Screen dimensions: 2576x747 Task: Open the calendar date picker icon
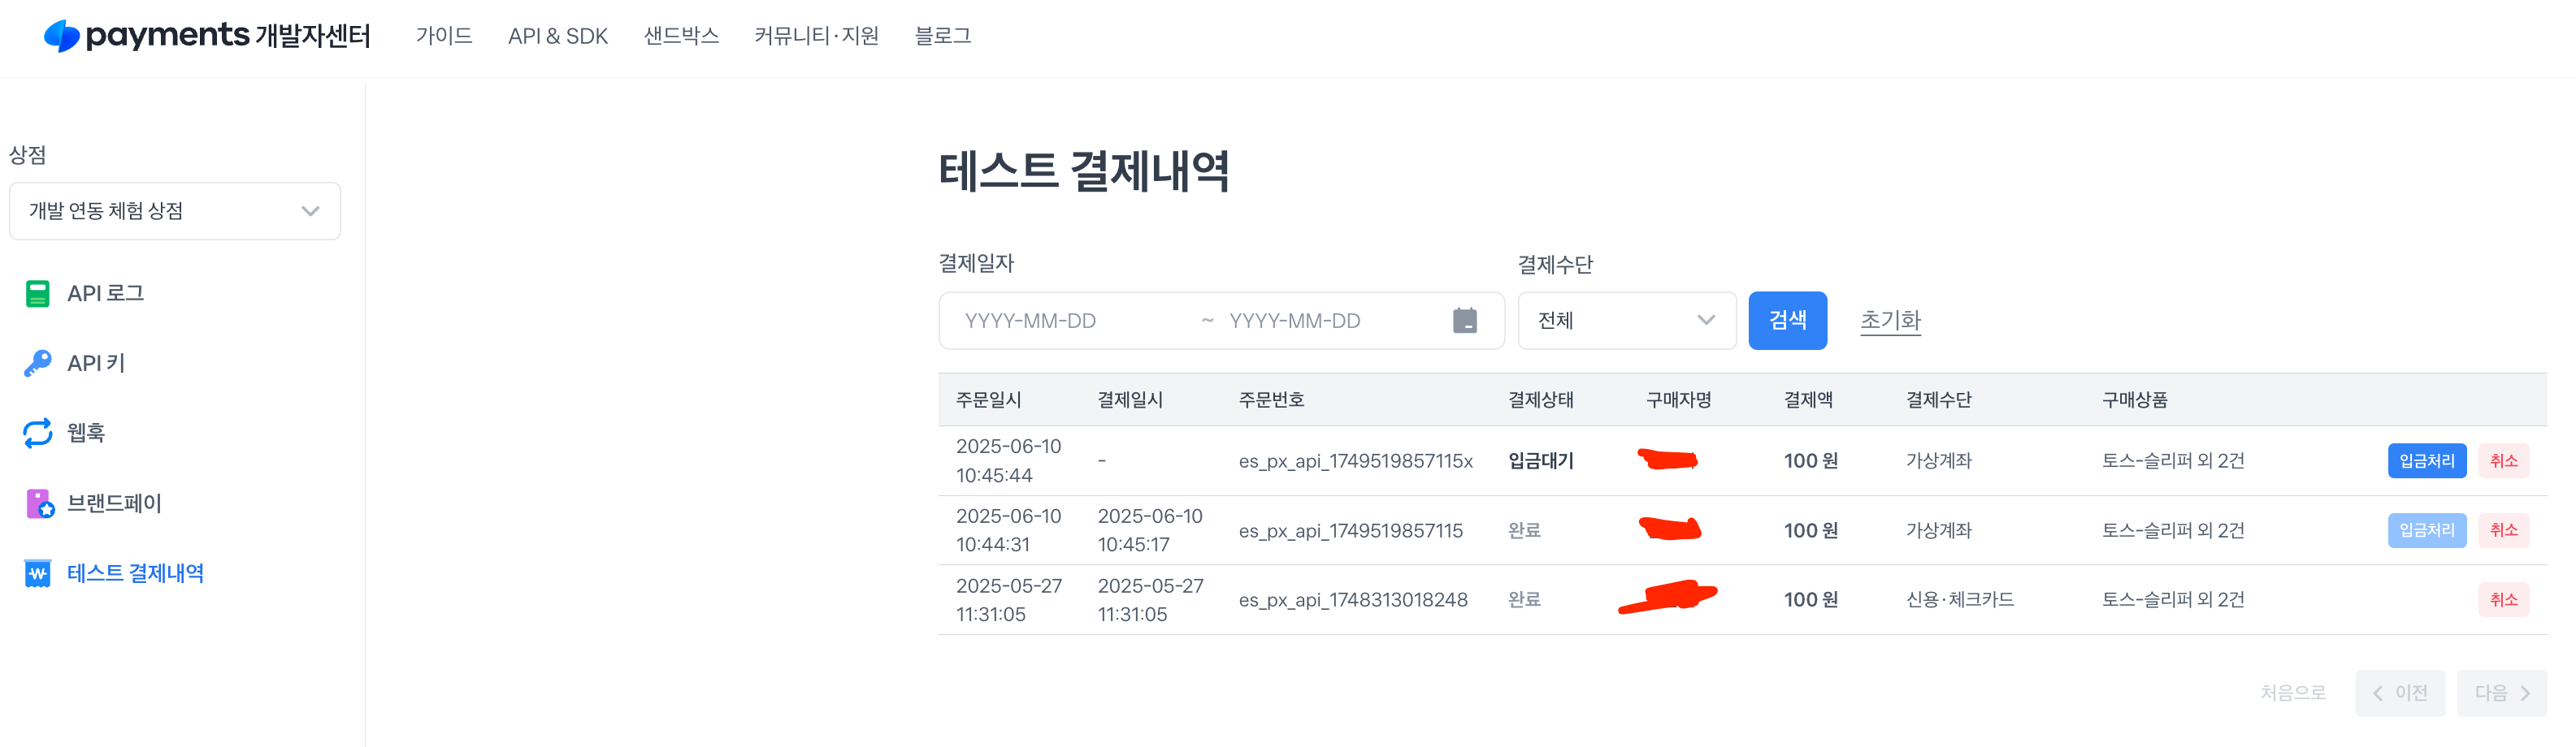click(1465, 321)
